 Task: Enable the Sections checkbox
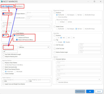[55, 13]
